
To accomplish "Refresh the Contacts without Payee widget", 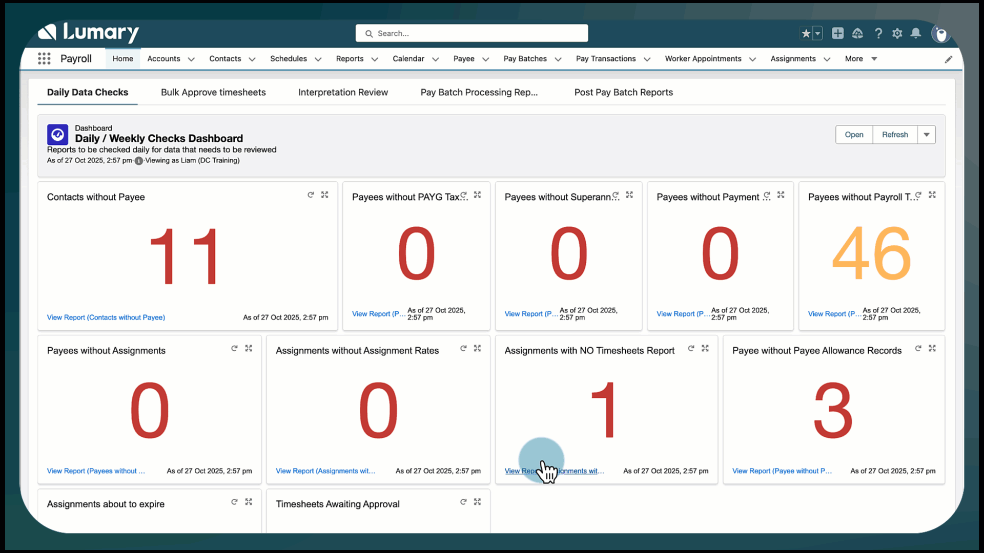I will (311, 195).
